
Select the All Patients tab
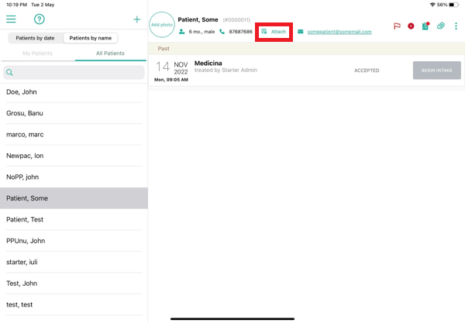tap(110, 53)
